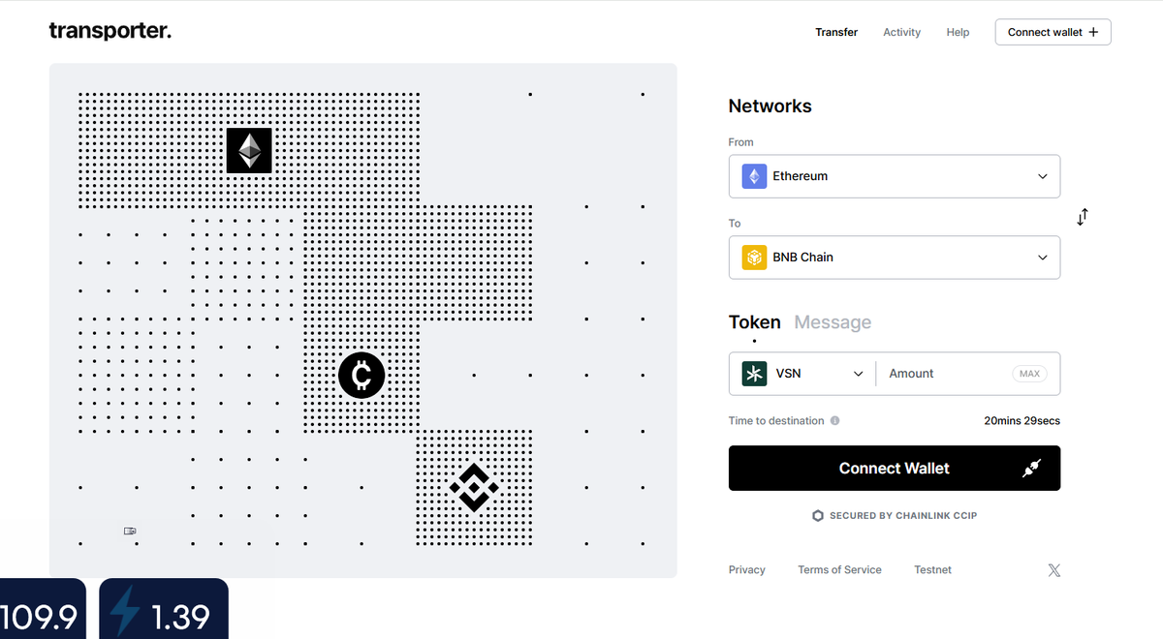Open the Privacy link
This screenshot has width=1163, height=639.
pyautogui.click(x=747, y=570)
